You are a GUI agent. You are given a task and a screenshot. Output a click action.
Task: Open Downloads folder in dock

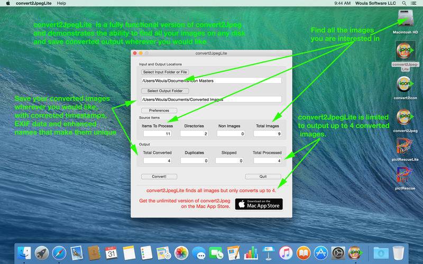pyautogui.click(x=381, y=253)
